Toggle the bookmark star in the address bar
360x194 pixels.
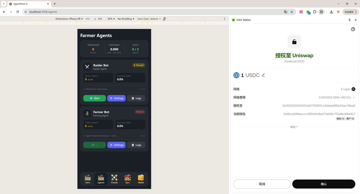292,12
